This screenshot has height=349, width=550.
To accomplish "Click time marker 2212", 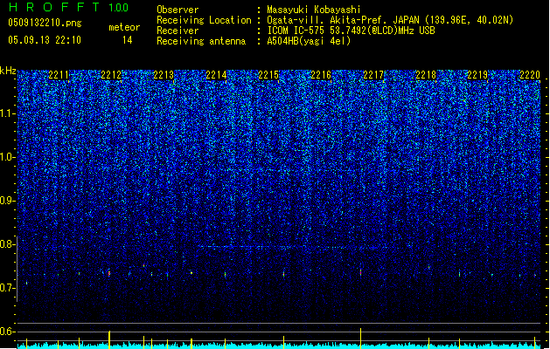I will (111, 75).
